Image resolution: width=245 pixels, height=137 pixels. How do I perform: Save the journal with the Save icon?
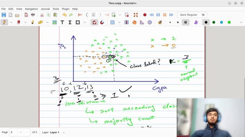point(4,15)
